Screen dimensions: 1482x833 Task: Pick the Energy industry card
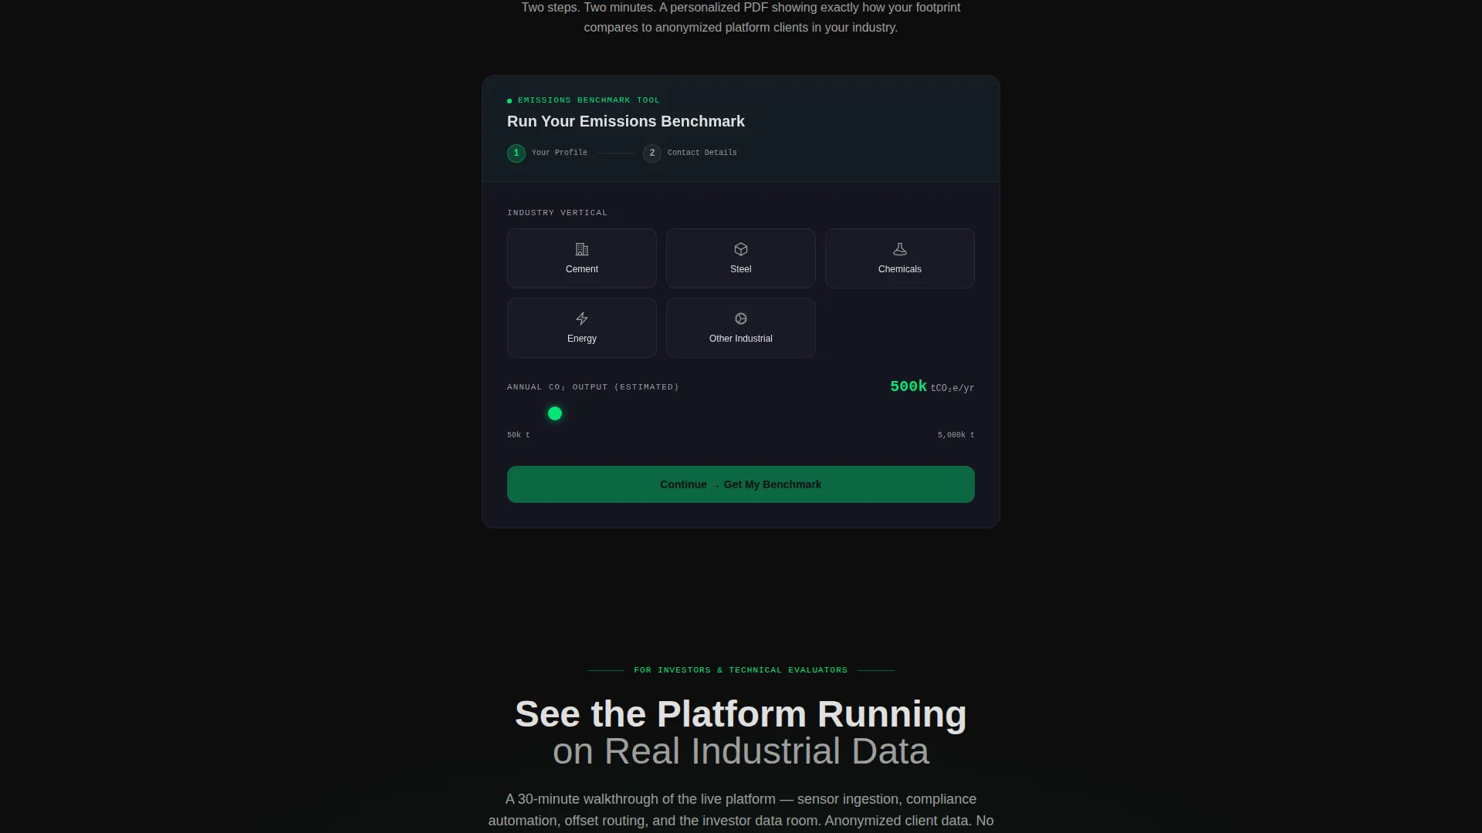[x=582, y=328]
